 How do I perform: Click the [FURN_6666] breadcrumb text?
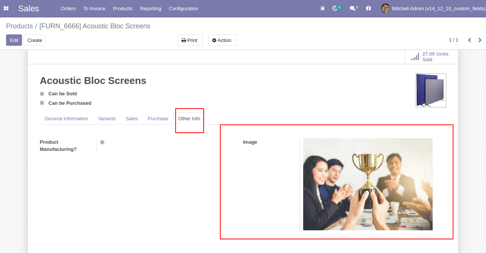pos(95,26)
